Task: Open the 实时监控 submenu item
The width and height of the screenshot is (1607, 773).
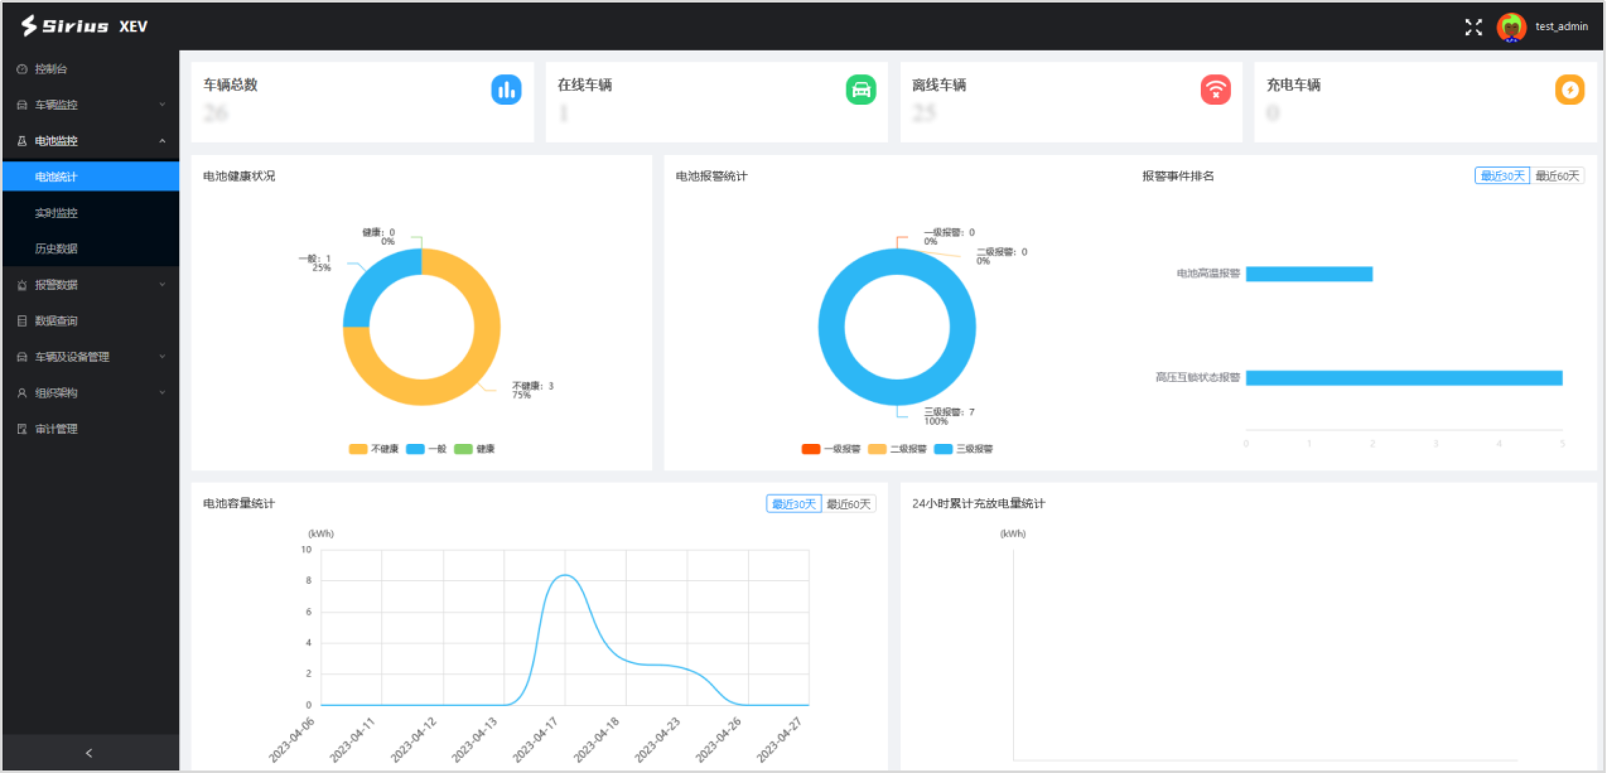Action: [91, 212]
